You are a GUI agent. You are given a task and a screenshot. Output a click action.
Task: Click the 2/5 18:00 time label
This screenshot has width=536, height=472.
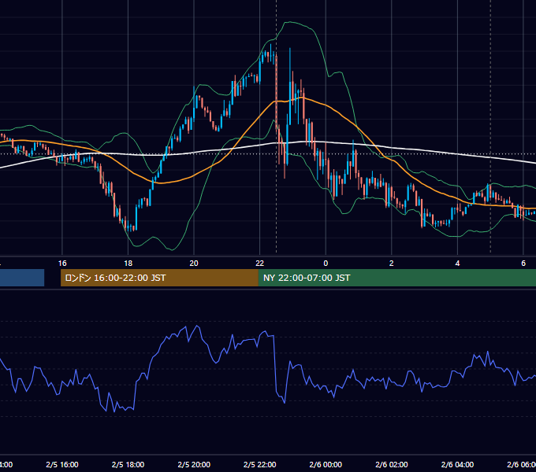tap(128, 464)
